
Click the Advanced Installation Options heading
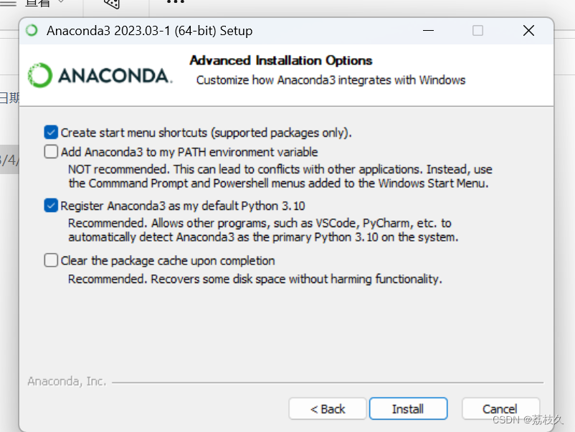coord(281,61)
